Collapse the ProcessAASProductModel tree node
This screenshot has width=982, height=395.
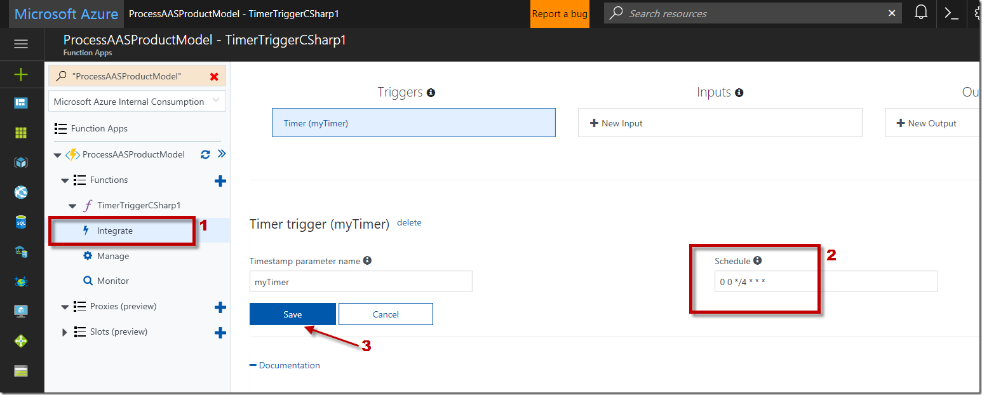(58, 155)
